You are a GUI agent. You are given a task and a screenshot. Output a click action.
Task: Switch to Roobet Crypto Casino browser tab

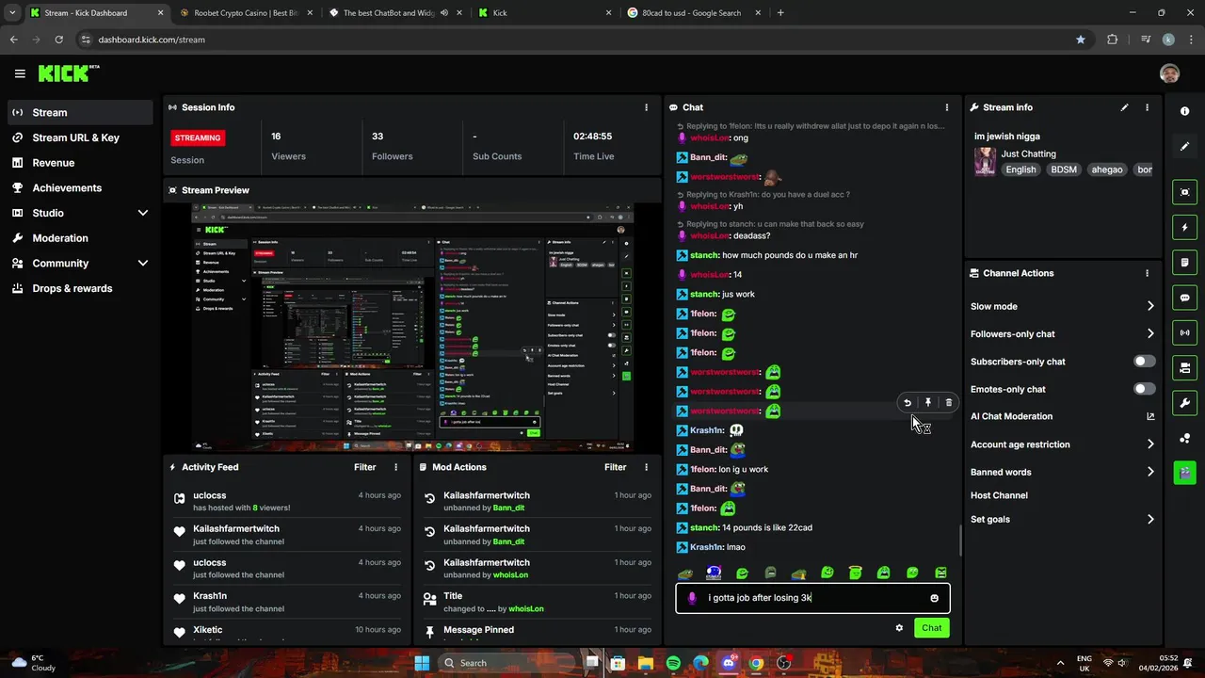coord(246,13)
